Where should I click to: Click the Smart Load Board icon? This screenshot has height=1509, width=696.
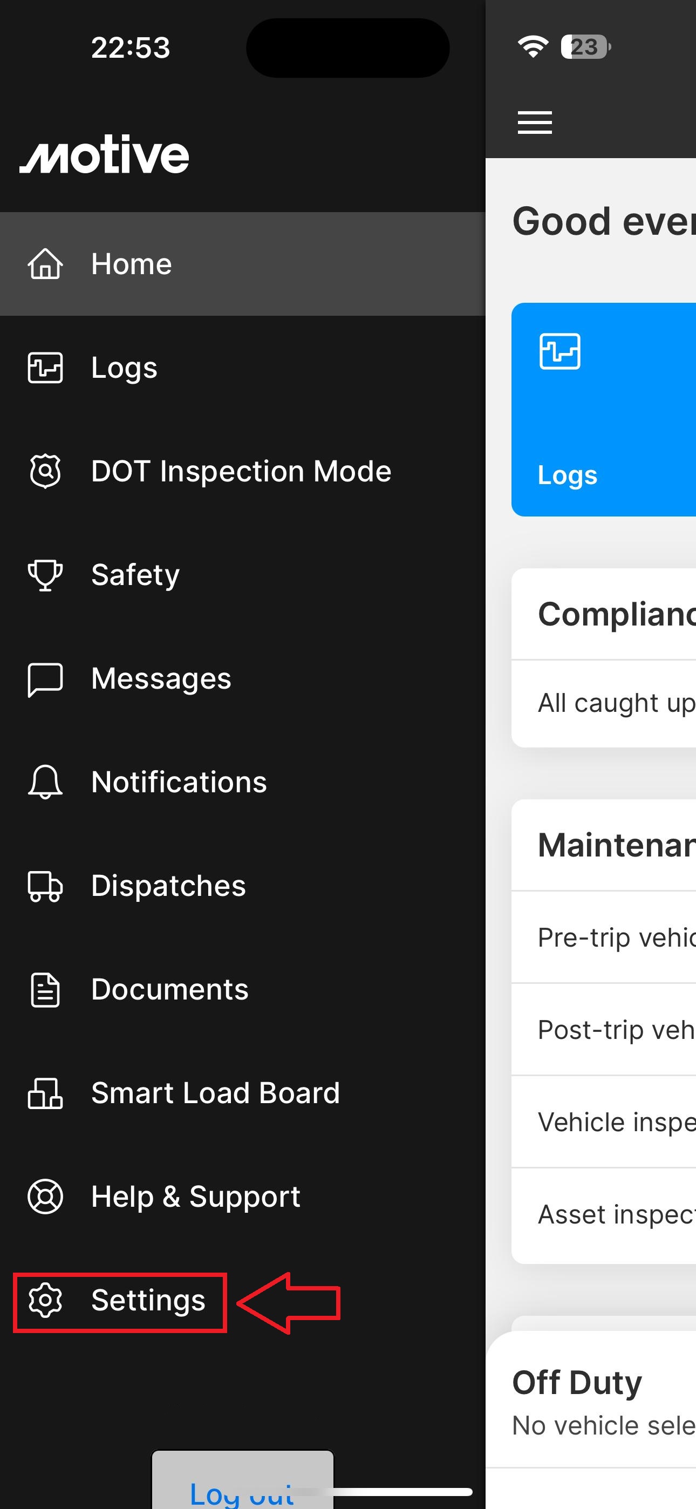click(x=45, y=1093)
